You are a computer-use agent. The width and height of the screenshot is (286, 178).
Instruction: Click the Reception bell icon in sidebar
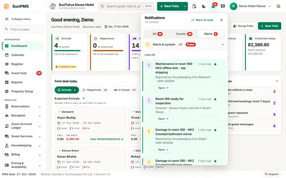point(7,116)
